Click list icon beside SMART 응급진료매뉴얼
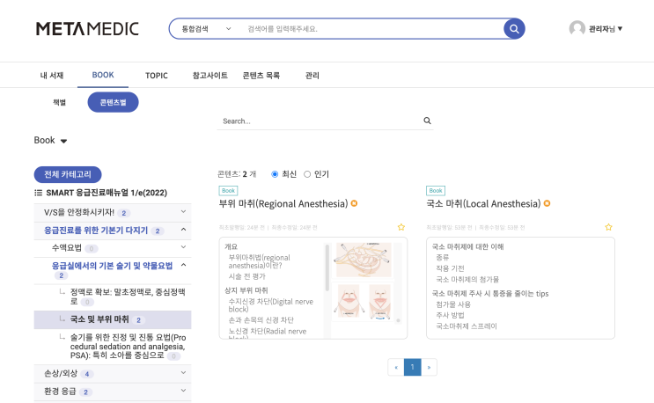This screenshot has width=654, height=403. [x=38, y=193]
